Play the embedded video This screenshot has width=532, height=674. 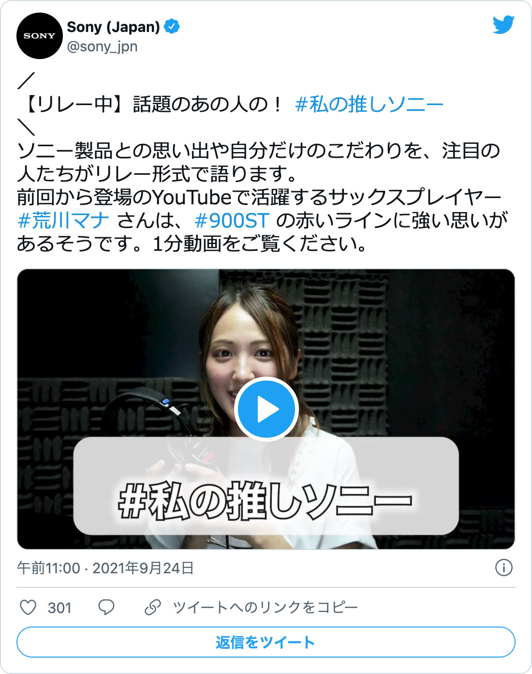[266, 409]
